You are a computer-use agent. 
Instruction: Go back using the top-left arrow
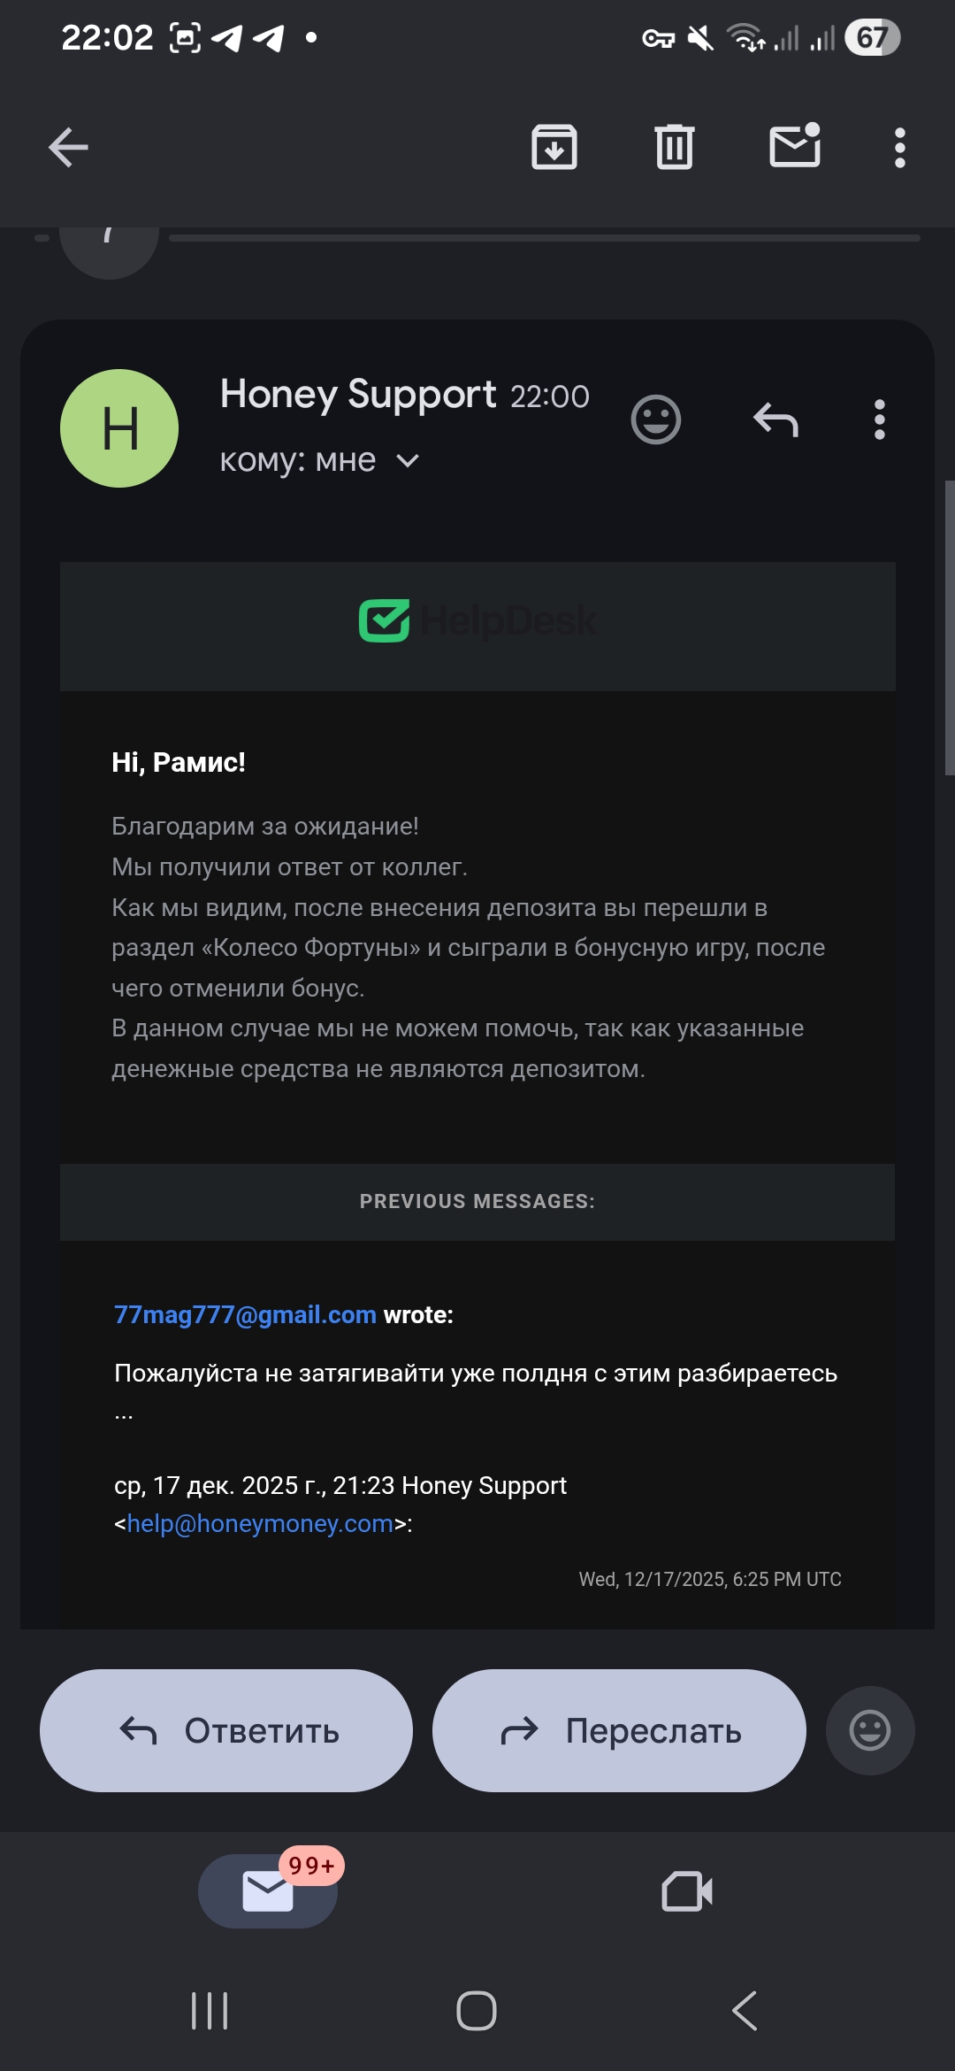(68, 147)
